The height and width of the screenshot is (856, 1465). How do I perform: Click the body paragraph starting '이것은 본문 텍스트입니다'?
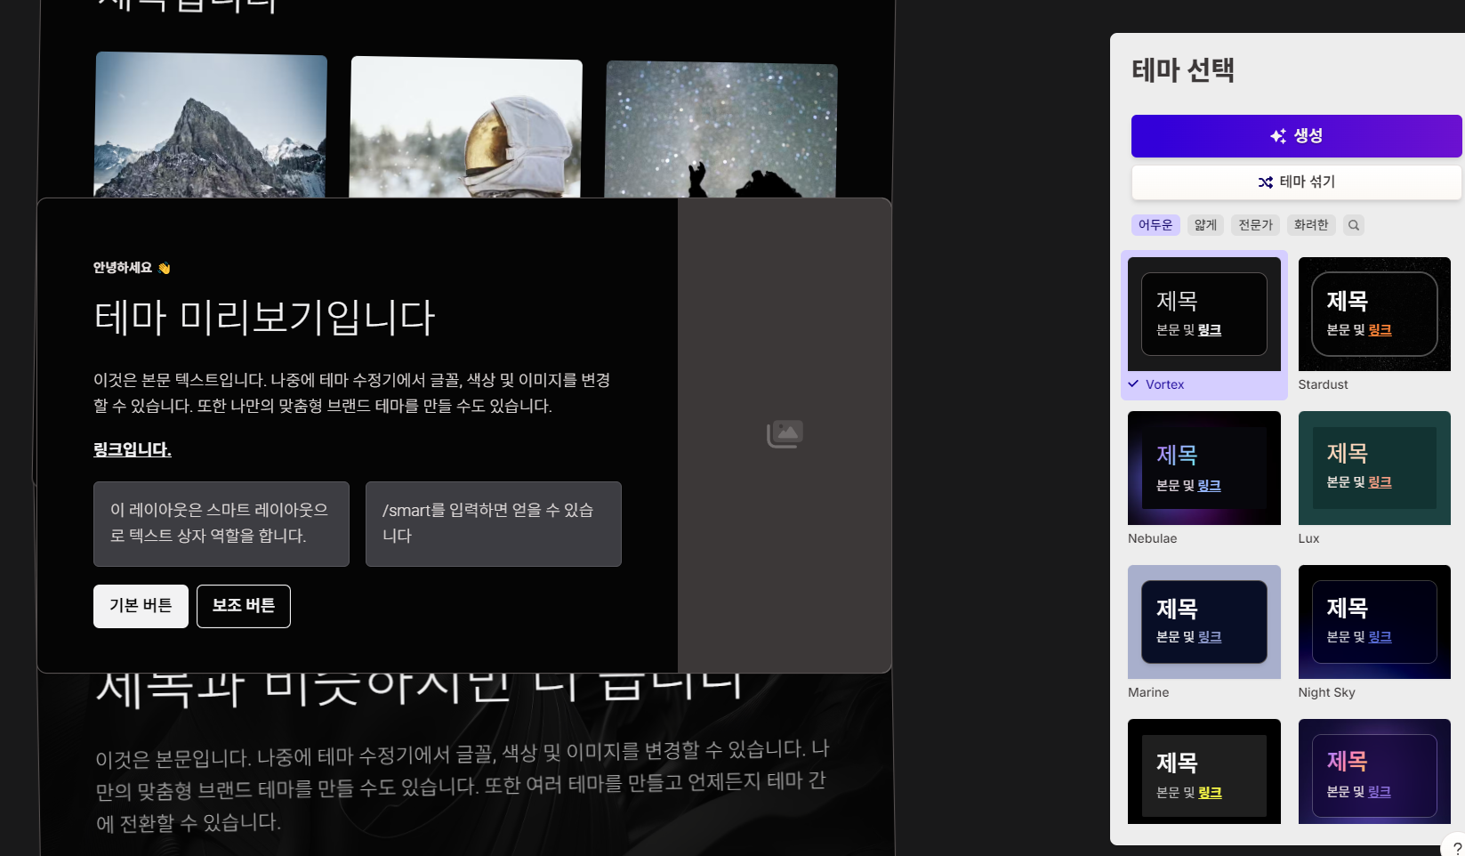point(352,393)
